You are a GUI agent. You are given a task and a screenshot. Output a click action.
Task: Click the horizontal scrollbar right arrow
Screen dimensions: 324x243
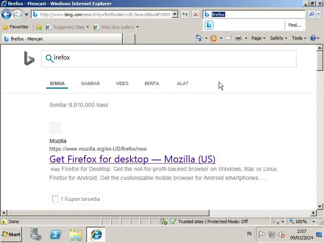click(313, 213)
